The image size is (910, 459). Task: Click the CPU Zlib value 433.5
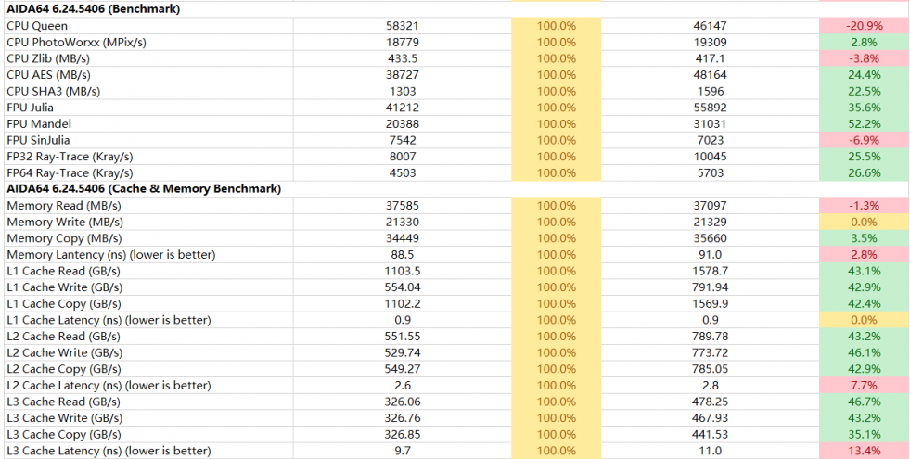pyautogui.click(x=402, y=58)
